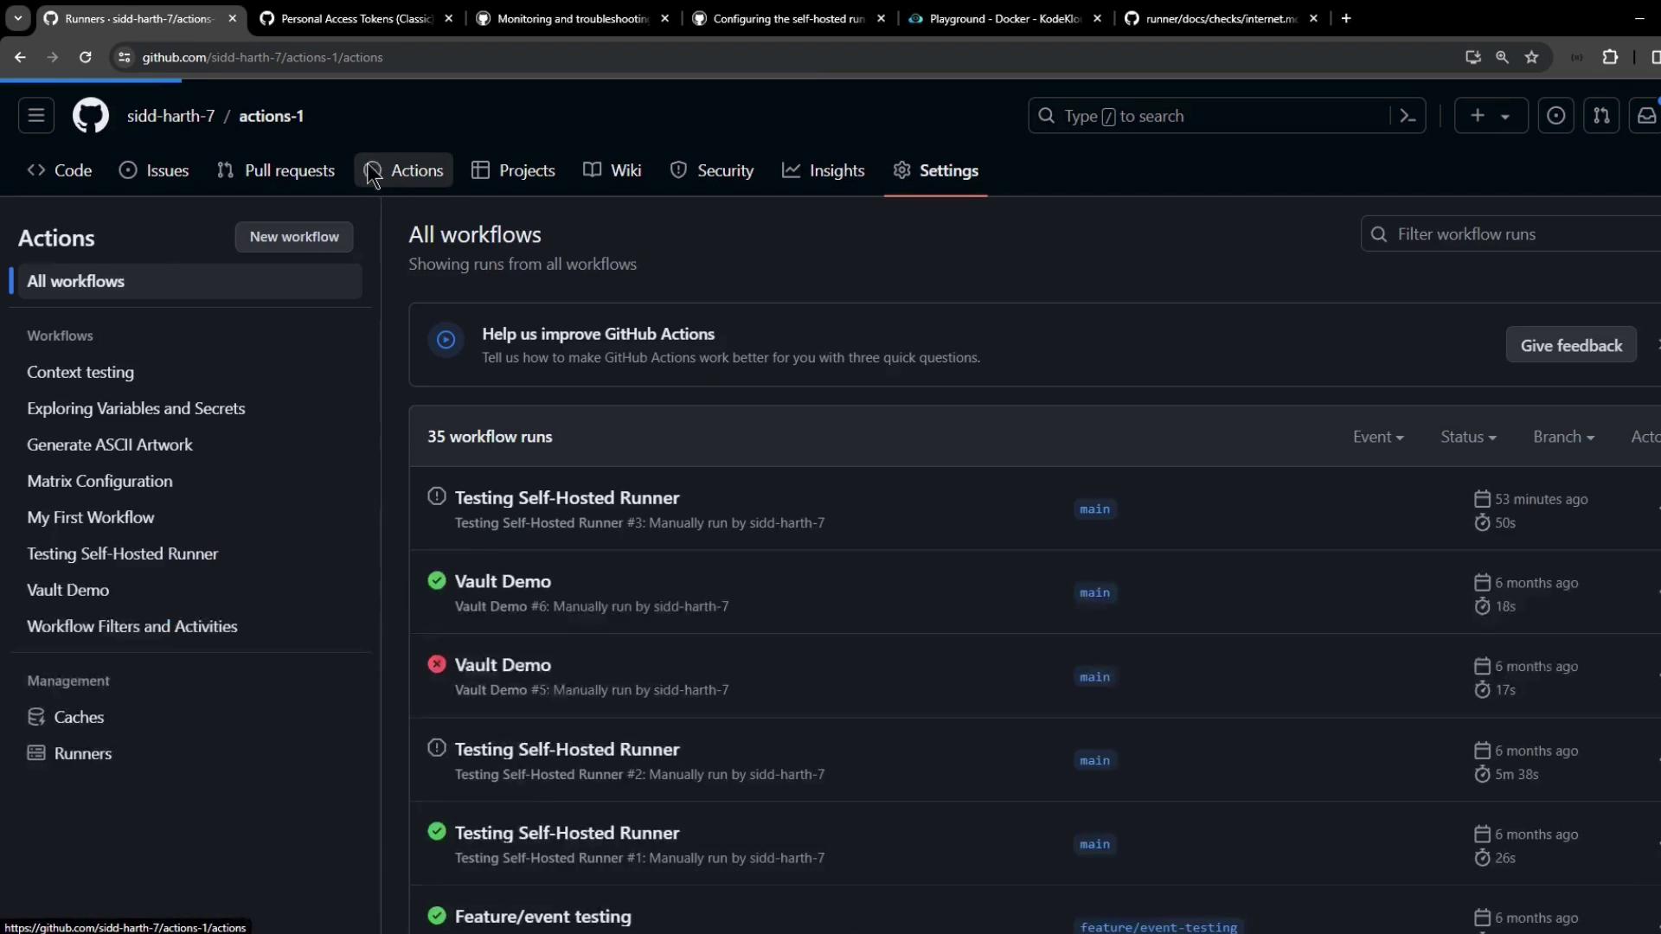This screenshot has height=934, width=1661.
Task: Click the GitHub Octocat logo
Action: [x=91, y=116]
